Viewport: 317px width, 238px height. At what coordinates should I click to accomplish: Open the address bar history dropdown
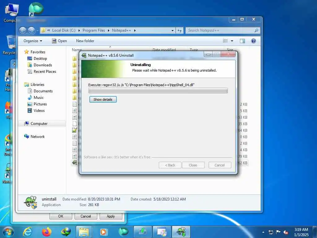(x=172, y=31)
